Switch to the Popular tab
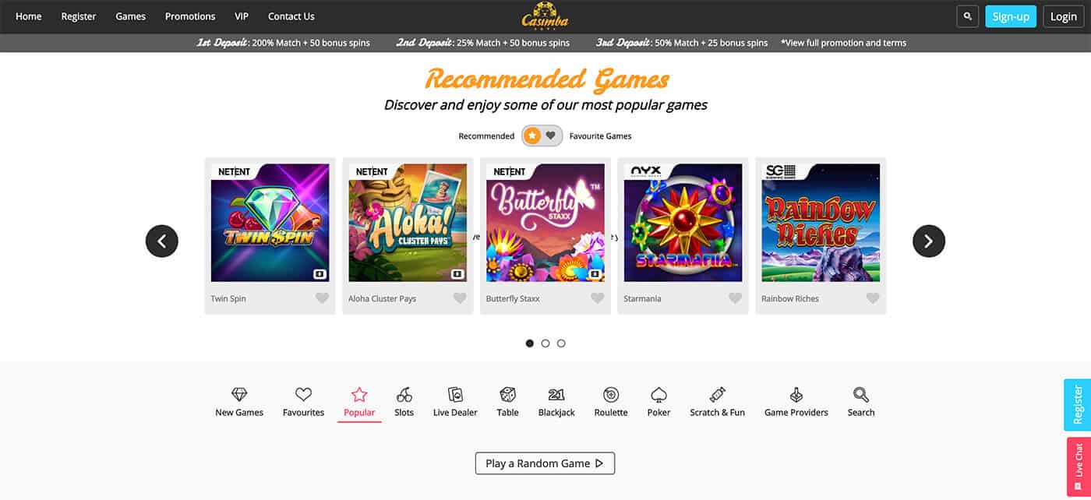Viewport: 1091px width, 500px height. pos(359,402)
